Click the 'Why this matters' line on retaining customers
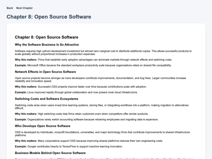This screenshot has height=159, width=212. click(82, 114)
